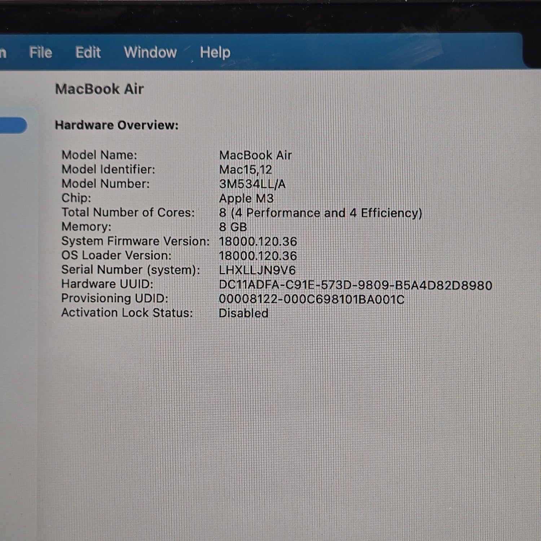
Task: Select the System Firmware Version number 18000.120.36
Action: pyautogui.click(x=258, y=242)
